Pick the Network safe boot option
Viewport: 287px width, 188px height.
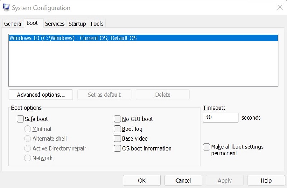(28, 158)
